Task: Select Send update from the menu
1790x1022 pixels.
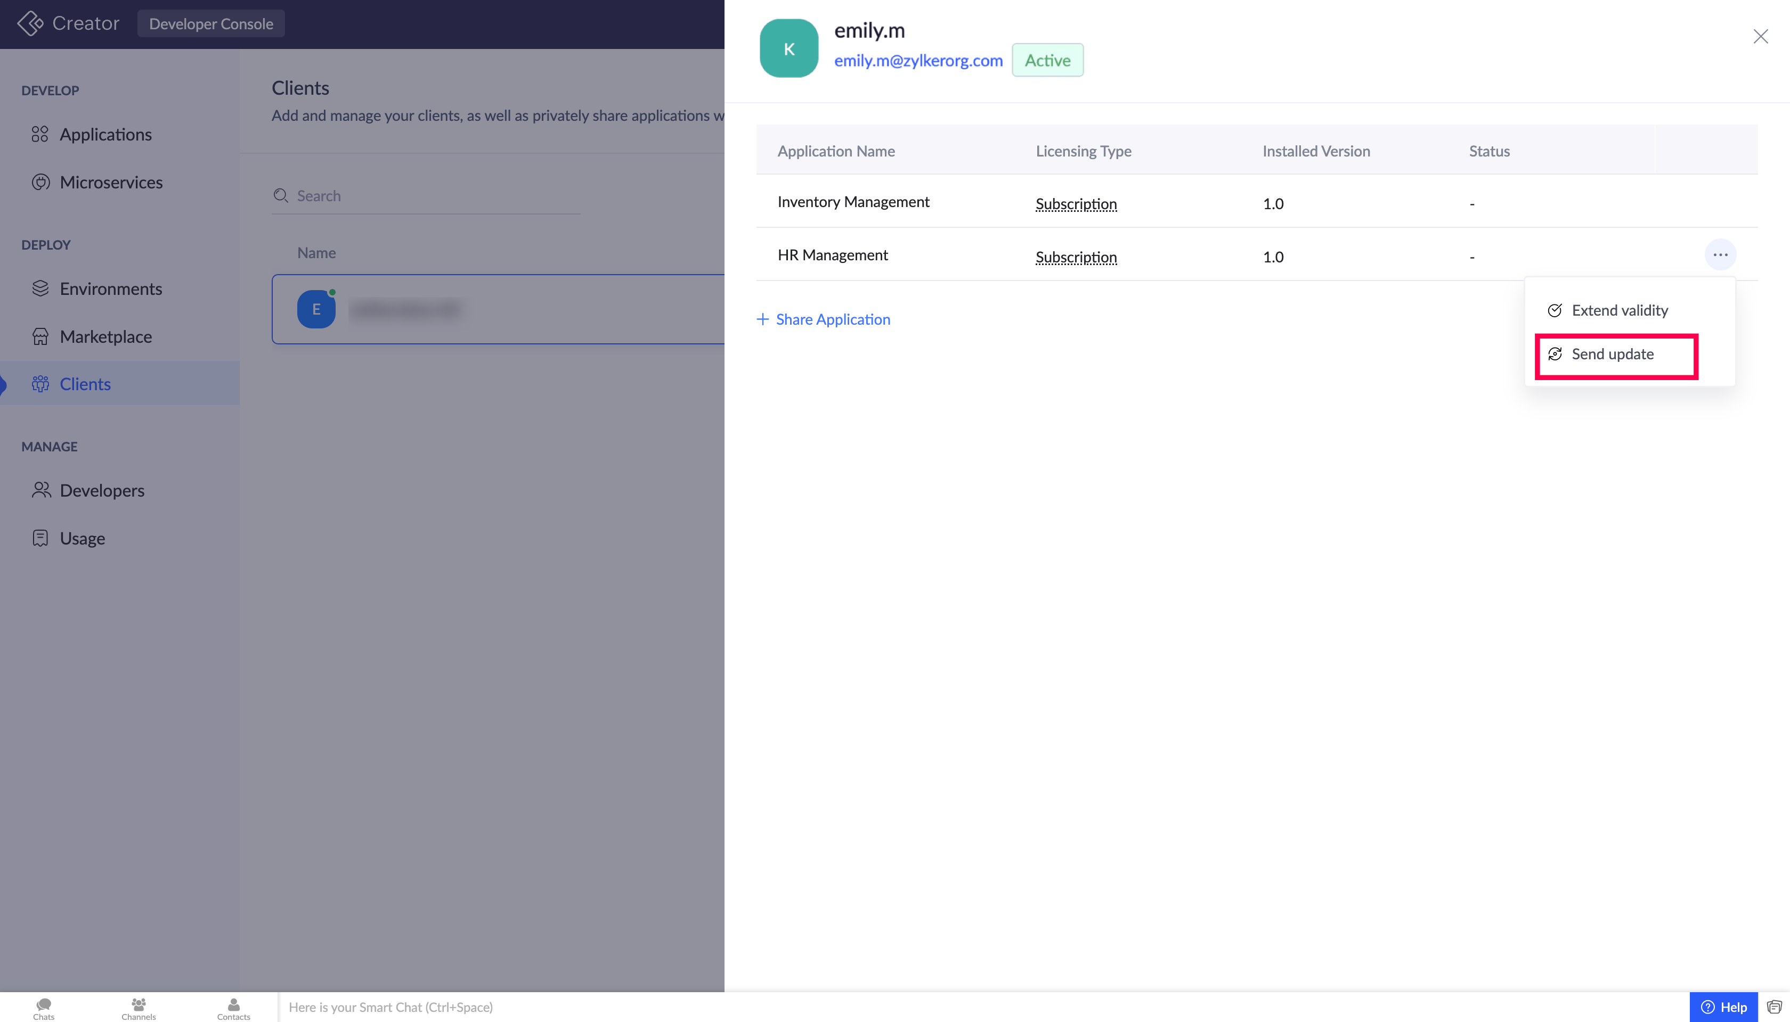Action: 1612,355
